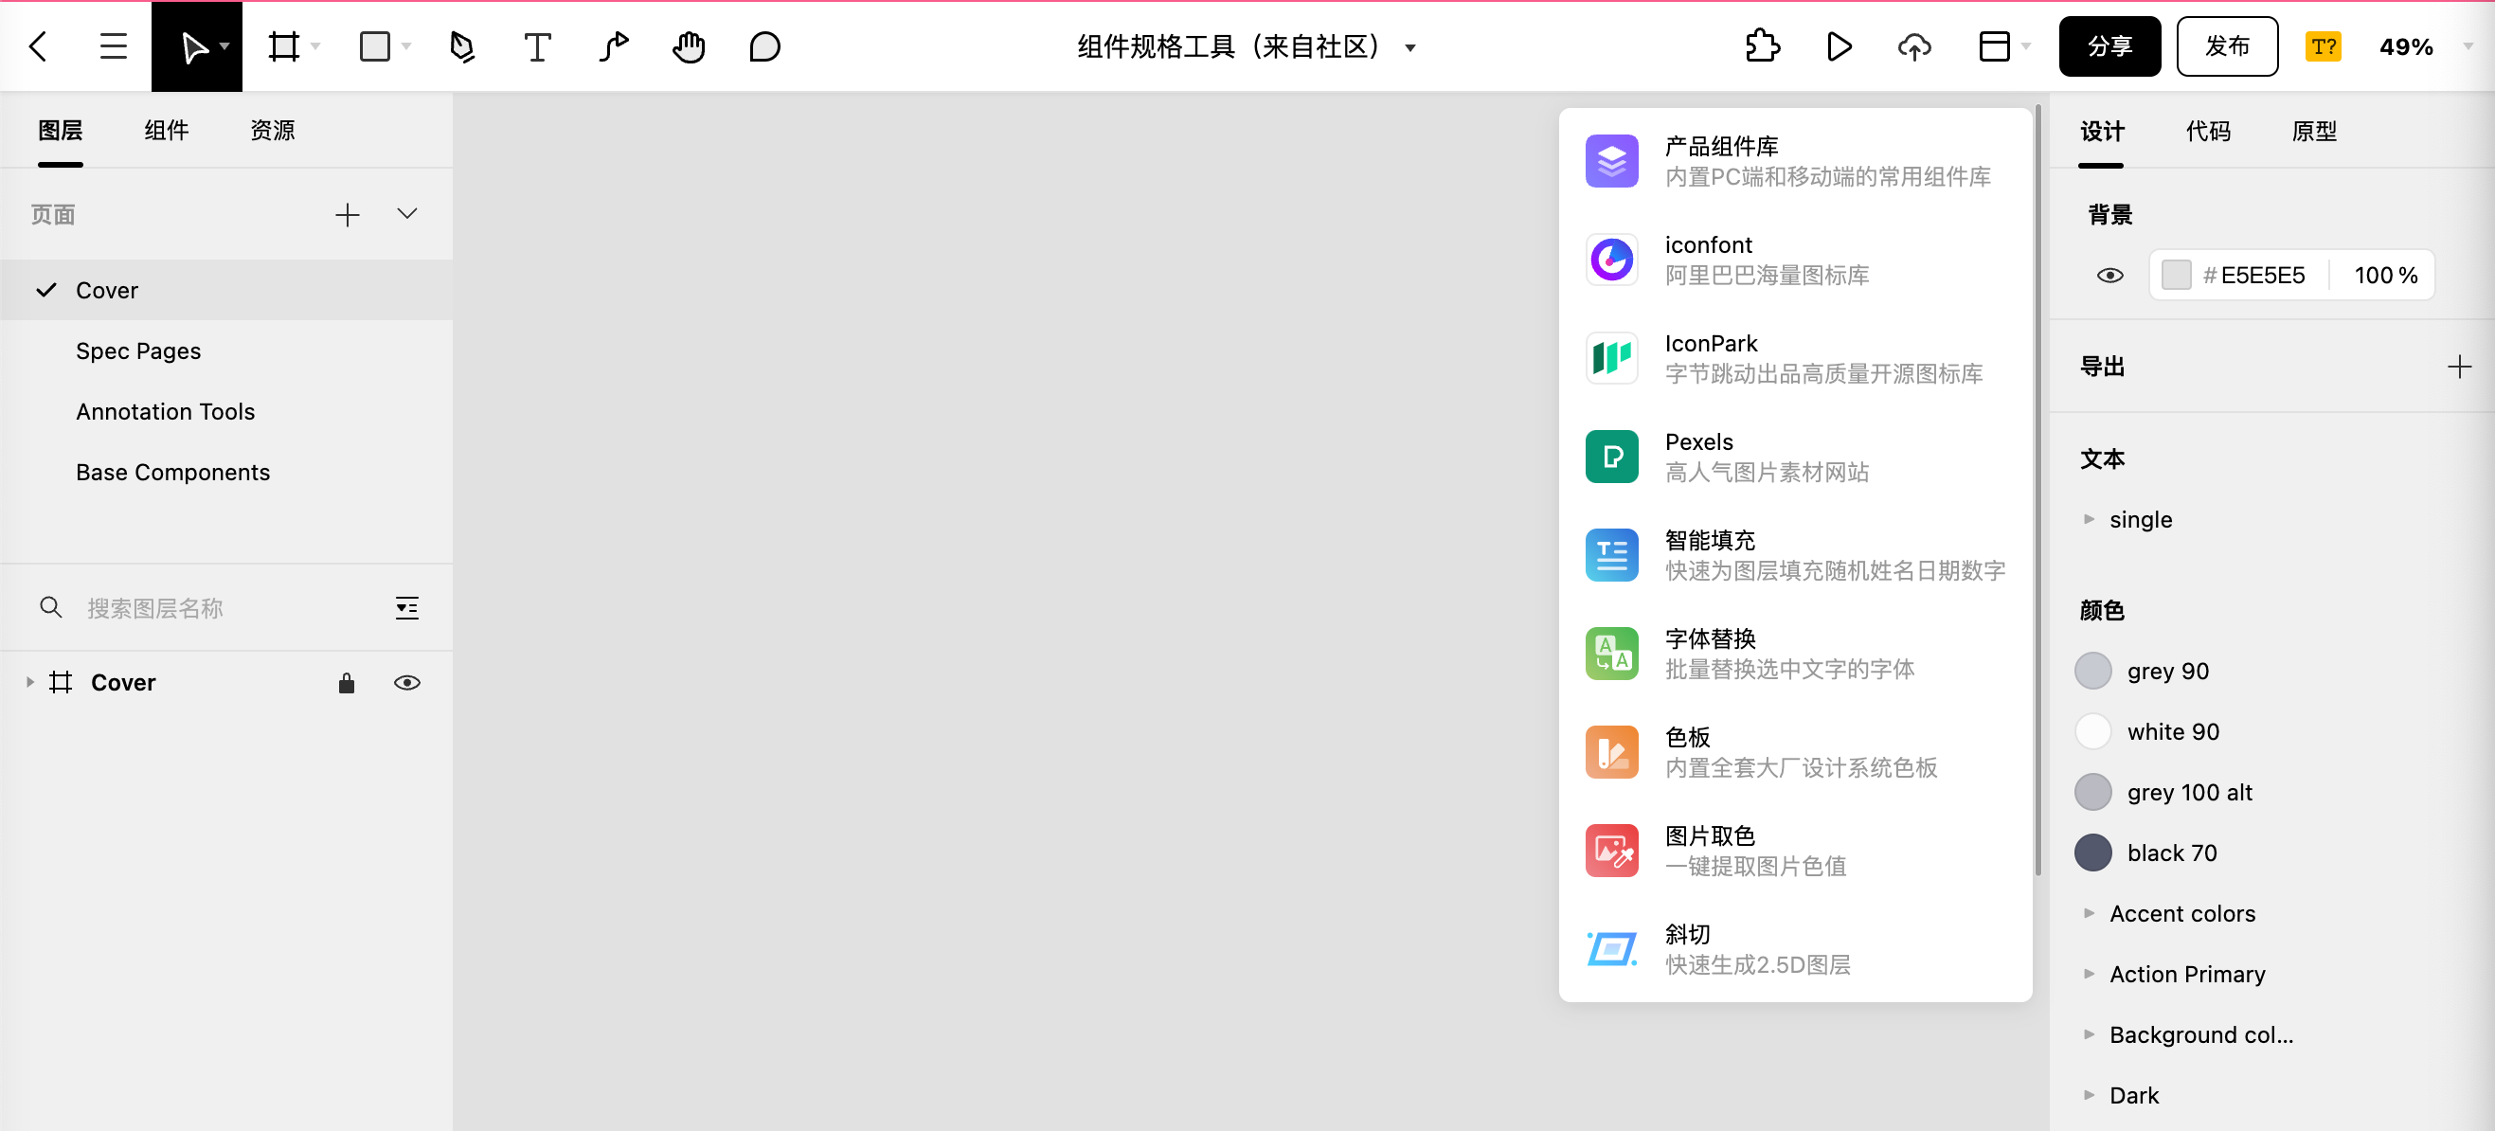The width and height of the screenshot is (2495, 1131).
Task: Open the file title dropdown arrow
Action: click(x=1410, y=47)
